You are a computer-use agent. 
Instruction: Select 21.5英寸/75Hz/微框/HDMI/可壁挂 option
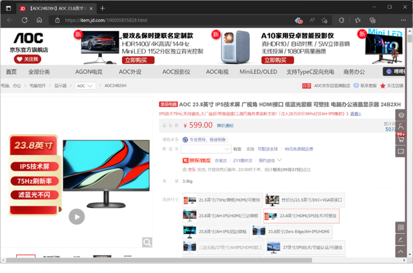pos(223,200)
